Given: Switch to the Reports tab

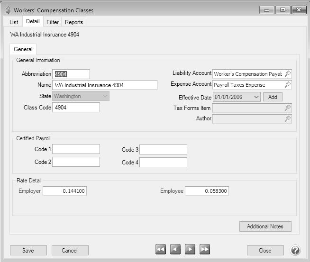Looking at the screenshot, I should click(74, 22).
